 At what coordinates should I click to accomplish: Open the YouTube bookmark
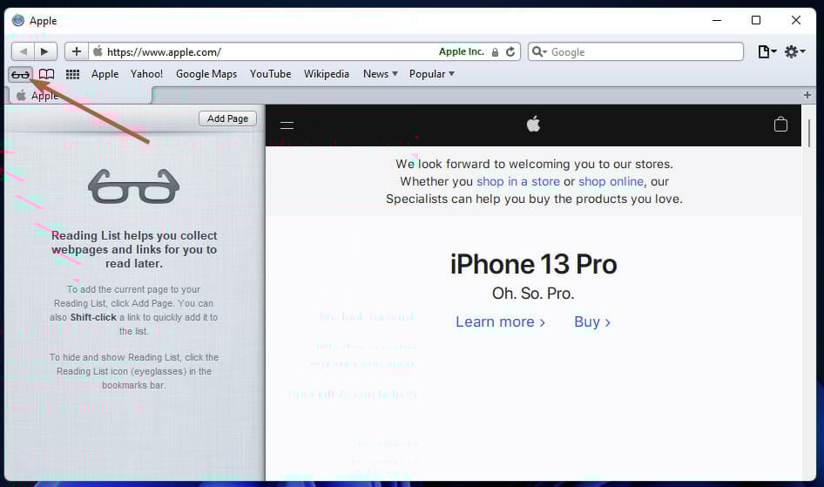[271, 74]
